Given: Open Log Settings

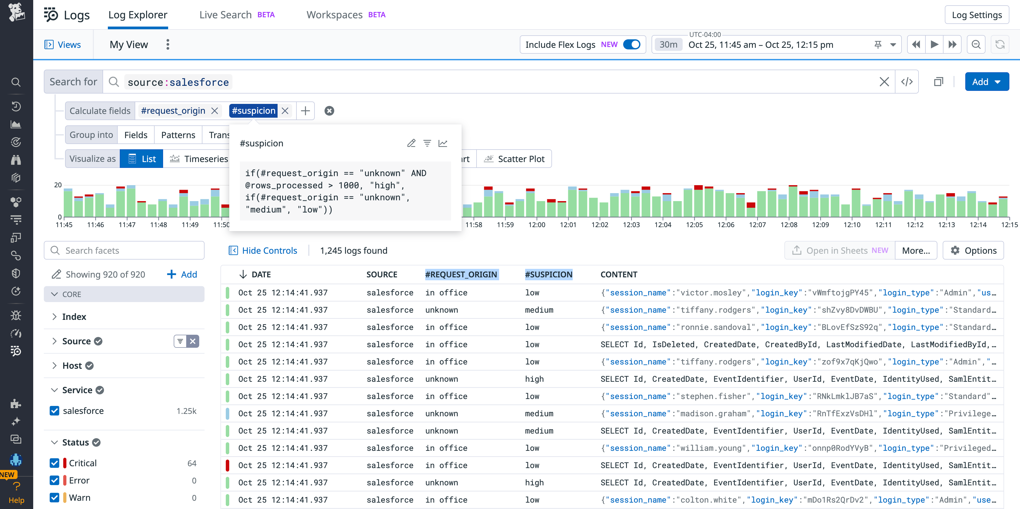Looking at the screenshot, I should click(x=976, y=15).
